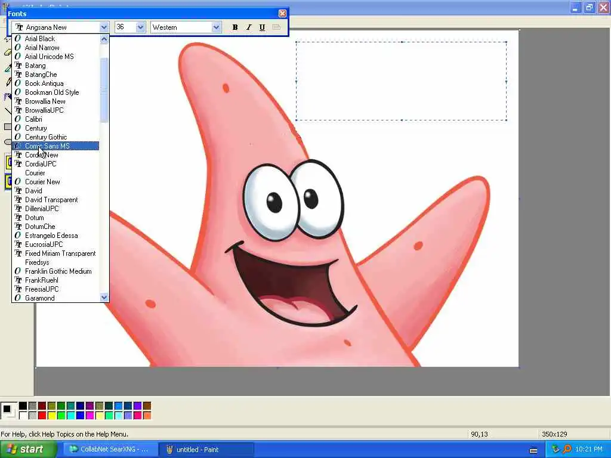Screen dimensions: 611x458
Task: Pick BatangChe font
Action: (55, 75)
